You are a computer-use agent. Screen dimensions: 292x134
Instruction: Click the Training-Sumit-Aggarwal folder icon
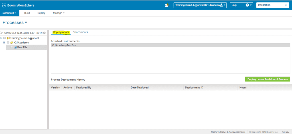[x=8, y=38]
